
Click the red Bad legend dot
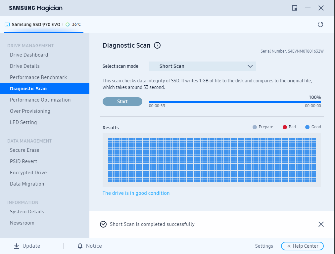click(285, 127)
